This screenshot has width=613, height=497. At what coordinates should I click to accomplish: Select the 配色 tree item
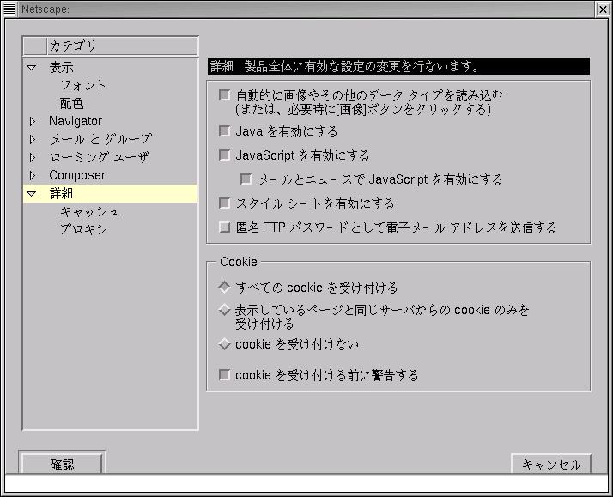(x=72, y=104)
